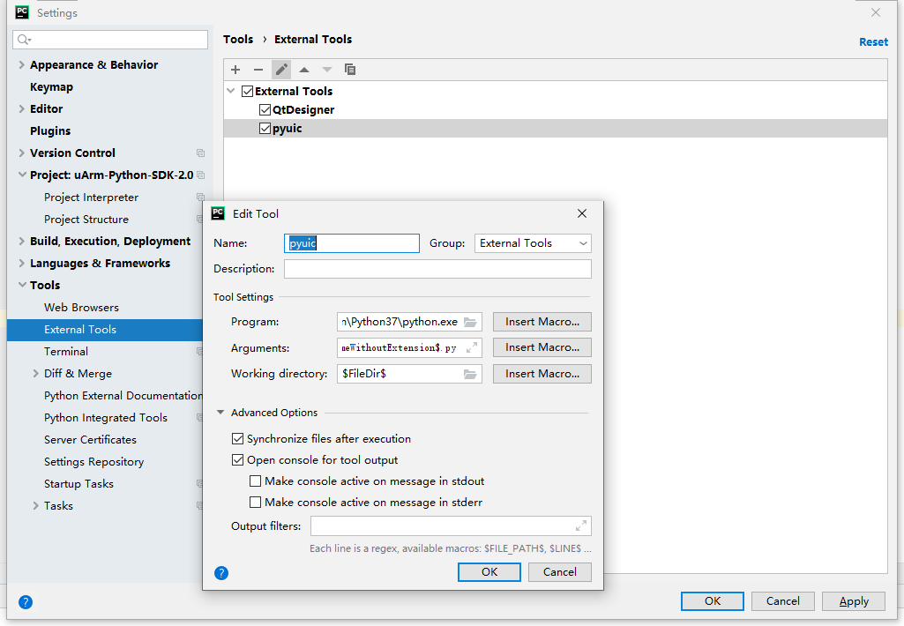Collapse the Tools settings node
Screen dimensions: 904x626
(22, 285)
